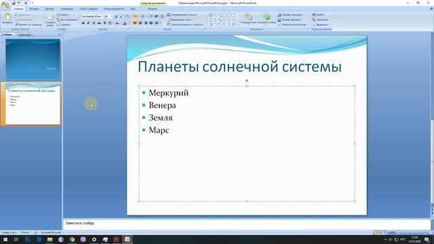This screenshot has width=434, height=244.
Task: Open Change Case (Aa) menu
Action: 117,23
